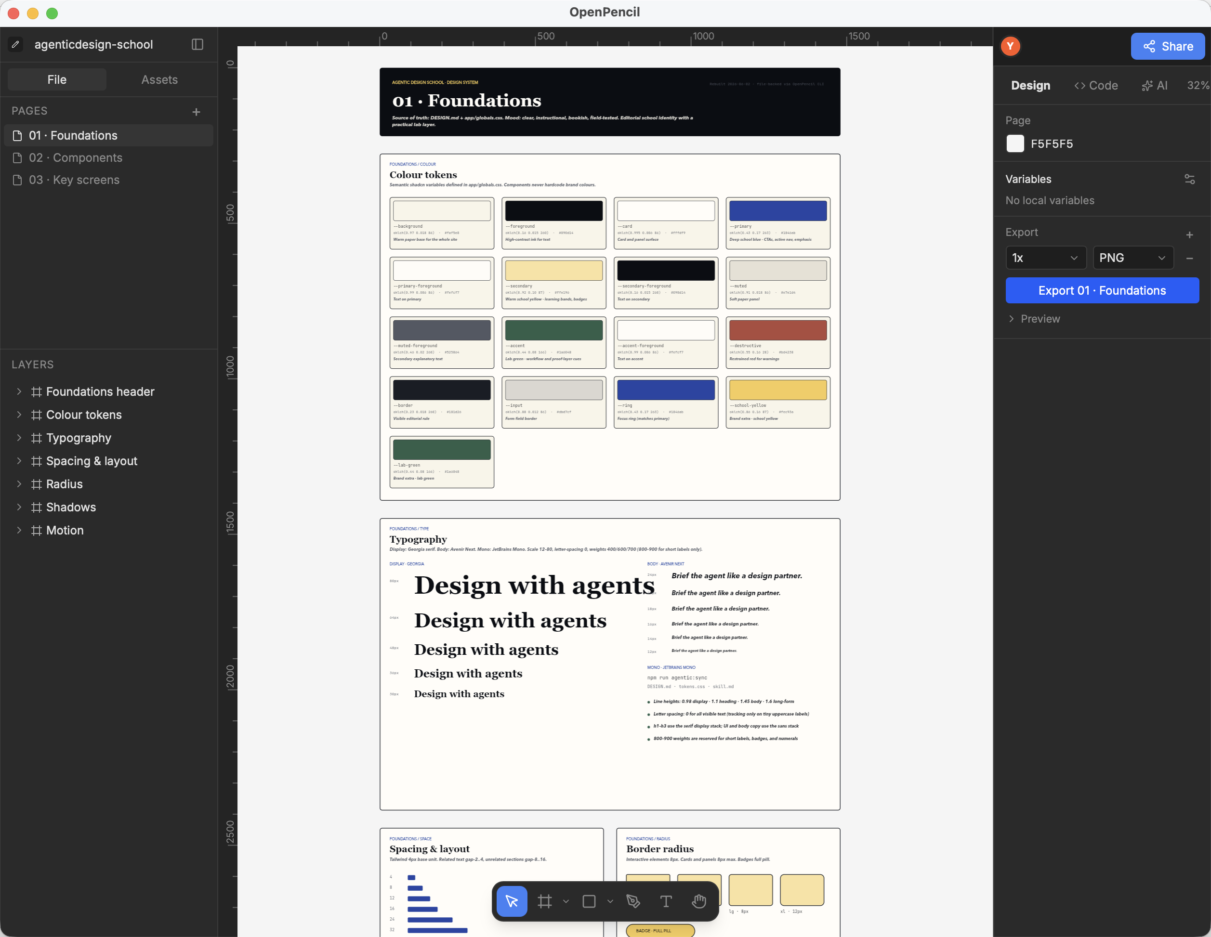Click the --destructive red colour swatch on canvas
Viewport: 1211px width, 937px height.
777,330
